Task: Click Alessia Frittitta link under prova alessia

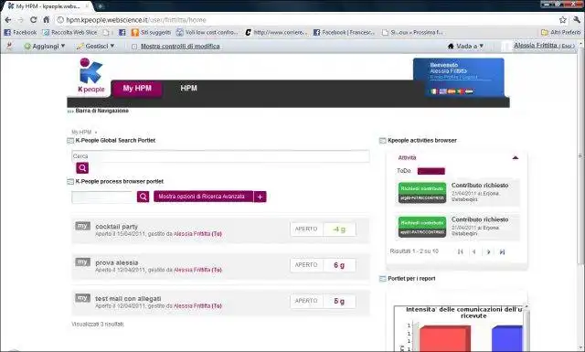Action: coord(197,270)
